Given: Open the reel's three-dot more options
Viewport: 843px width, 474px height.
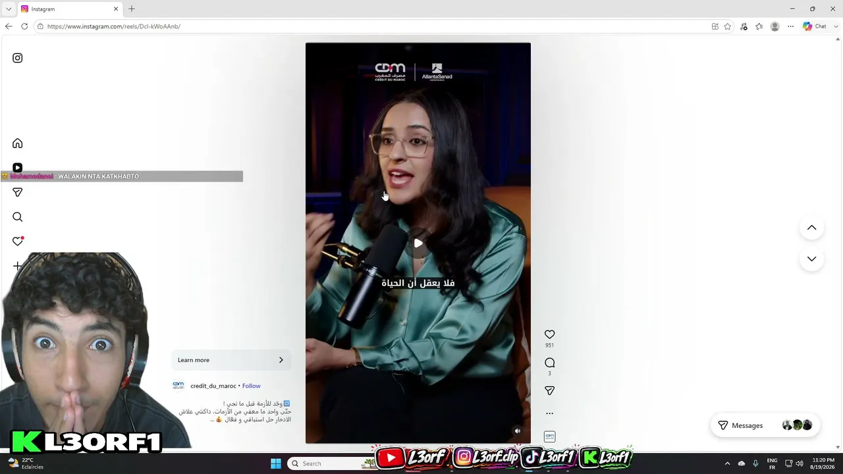Looking at the screenshot, I should point(549,413).
